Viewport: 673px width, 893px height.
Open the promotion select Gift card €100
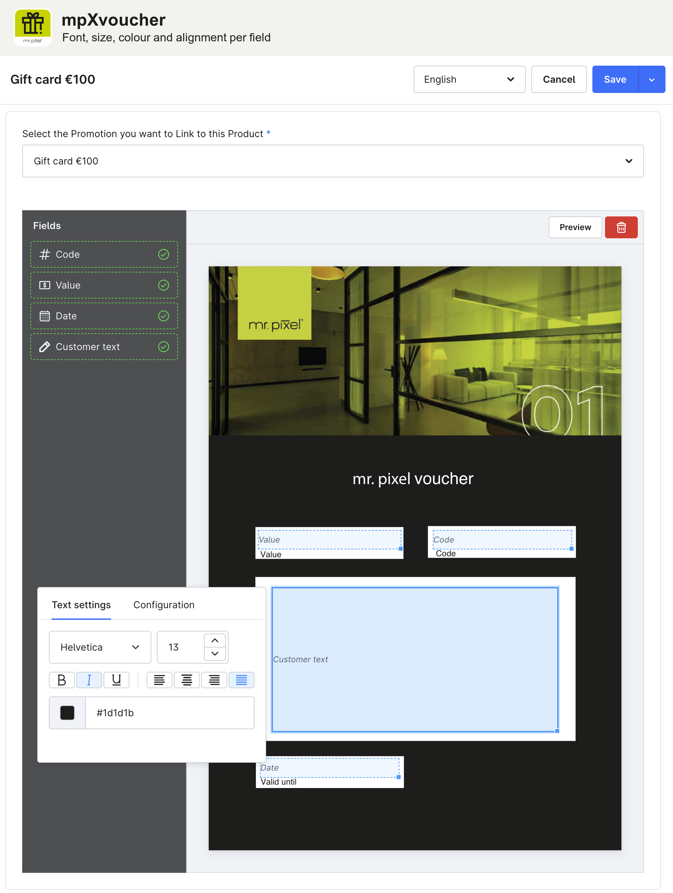pos(333,161)
